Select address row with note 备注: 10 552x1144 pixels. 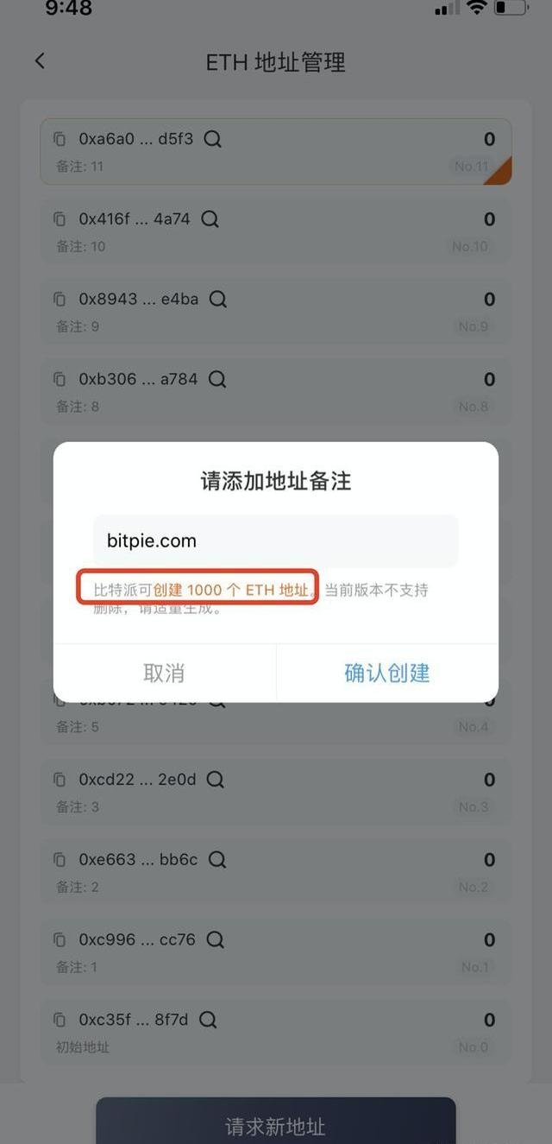point(276,231)
